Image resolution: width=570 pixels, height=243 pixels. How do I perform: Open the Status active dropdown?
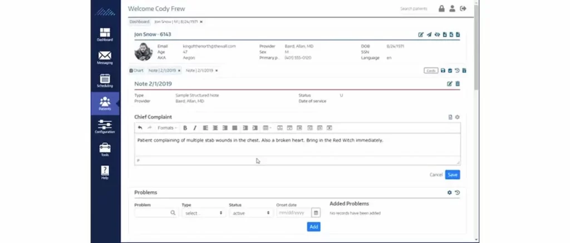251,213
